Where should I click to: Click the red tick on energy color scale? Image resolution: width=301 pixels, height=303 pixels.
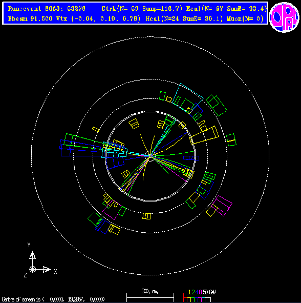[183, 298]
